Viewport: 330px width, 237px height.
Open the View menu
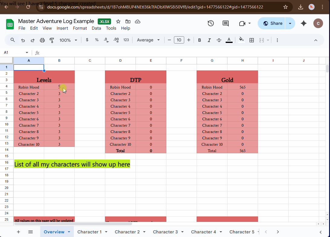(47, 28)
